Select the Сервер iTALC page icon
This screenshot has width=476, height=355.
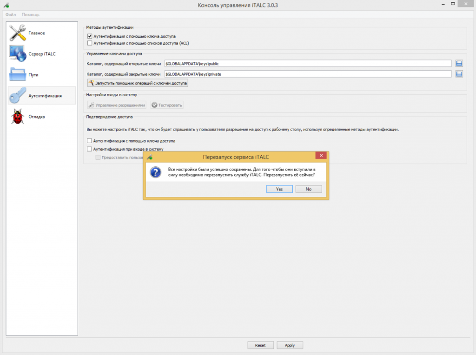18,53
